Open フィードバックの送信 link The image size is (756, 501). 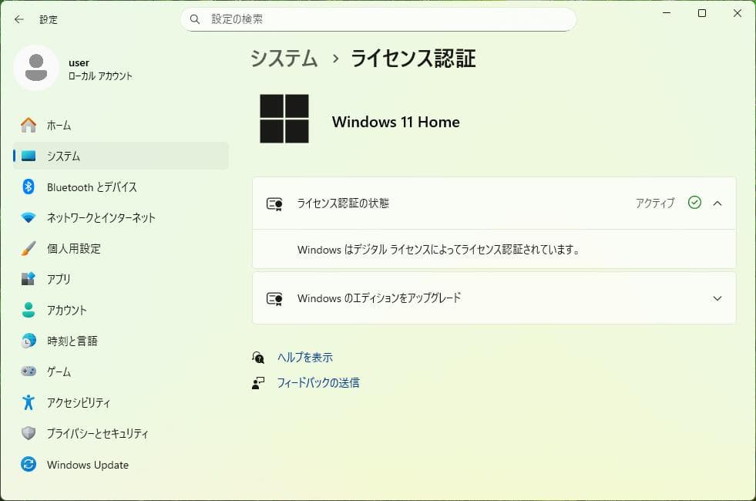tap(318, 383)
